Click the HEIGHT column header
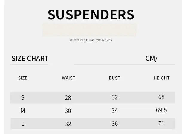The width and height of the screenshot is (182, 134). [x=161, y=78]
